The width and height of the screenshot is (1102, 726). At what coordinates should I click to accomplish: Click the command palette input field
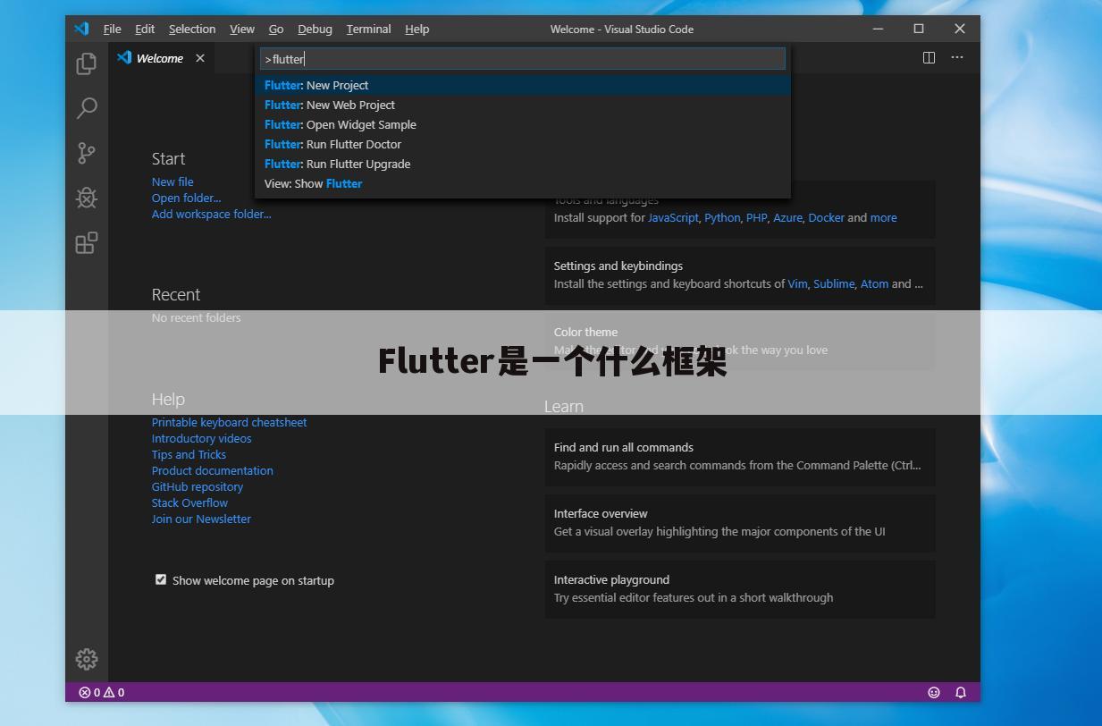point(523,59)
